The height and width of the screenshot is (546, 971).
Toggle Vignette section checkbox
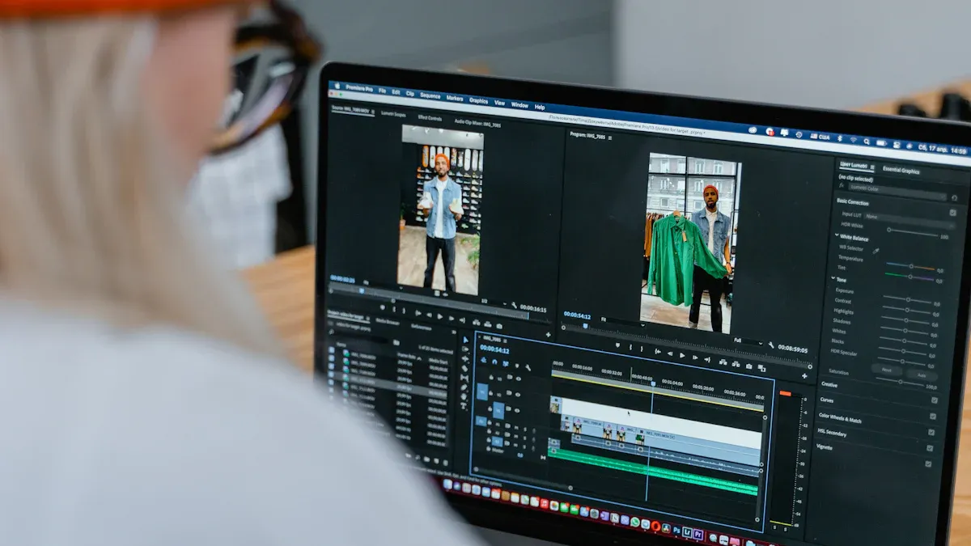tap(928, 463)
